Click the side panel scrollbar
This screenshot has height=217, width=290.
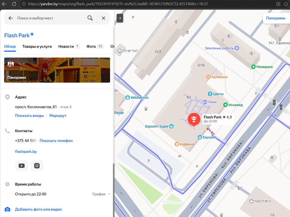113,190
